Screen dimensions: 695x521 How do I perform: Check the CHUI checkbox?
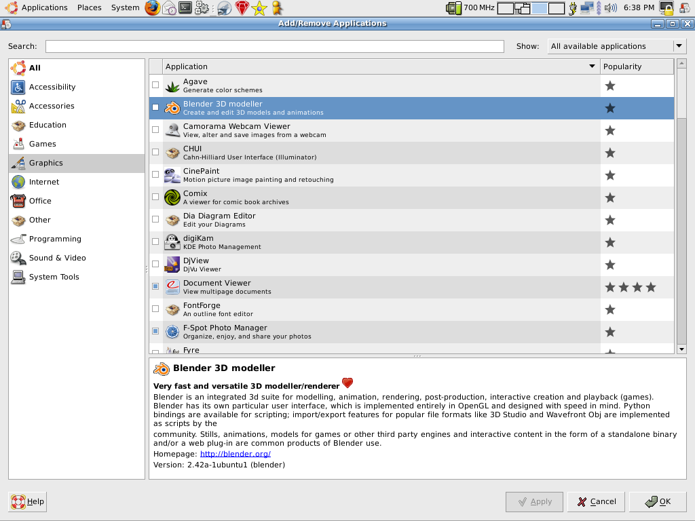155,152
